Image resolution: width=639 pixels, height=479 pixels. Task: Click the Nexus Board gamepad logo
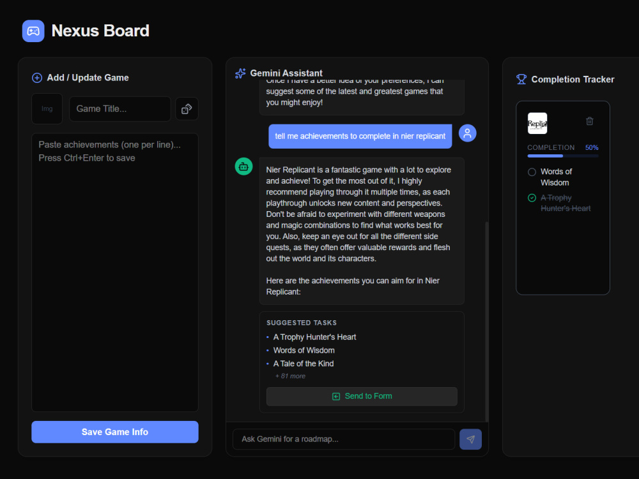point(33,31)
